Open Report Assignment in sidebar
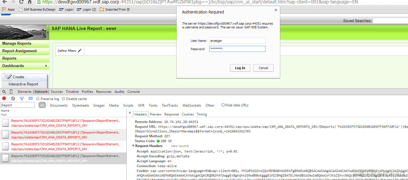The width and height of the screenshot is (408, 180). [x=24, y=51]
